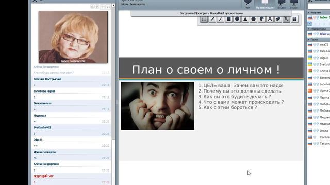Select participant Svetlash in guest list
The image size is (330, 185).
319,64
